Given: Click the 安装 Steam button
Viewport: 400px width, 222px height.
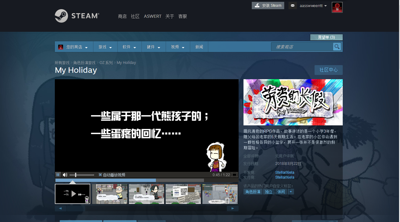Looking at the screenshot, I should [268, 6].
